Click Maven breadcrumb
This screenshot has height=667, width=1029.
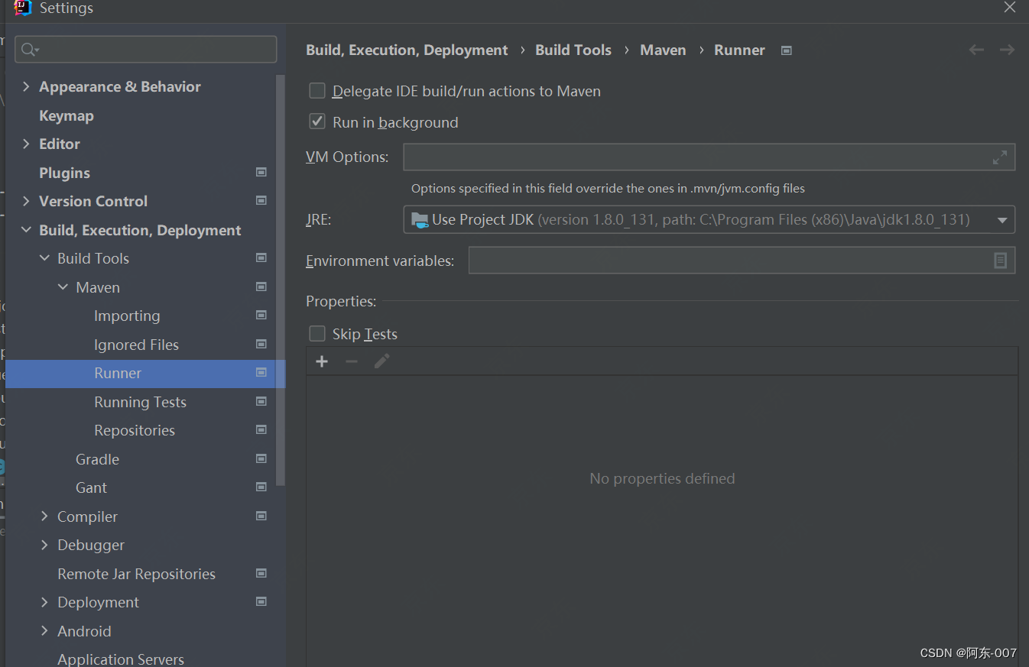click(663, 50)
